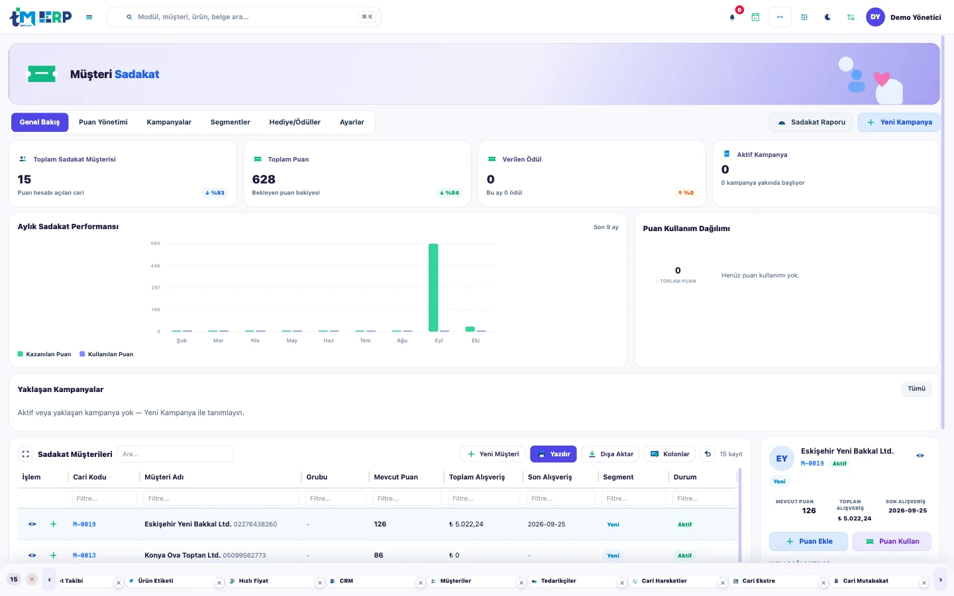This screenshot has height=596, width=954.
Task: Select the Hediye/Ödüller tab
Action: 295,123
